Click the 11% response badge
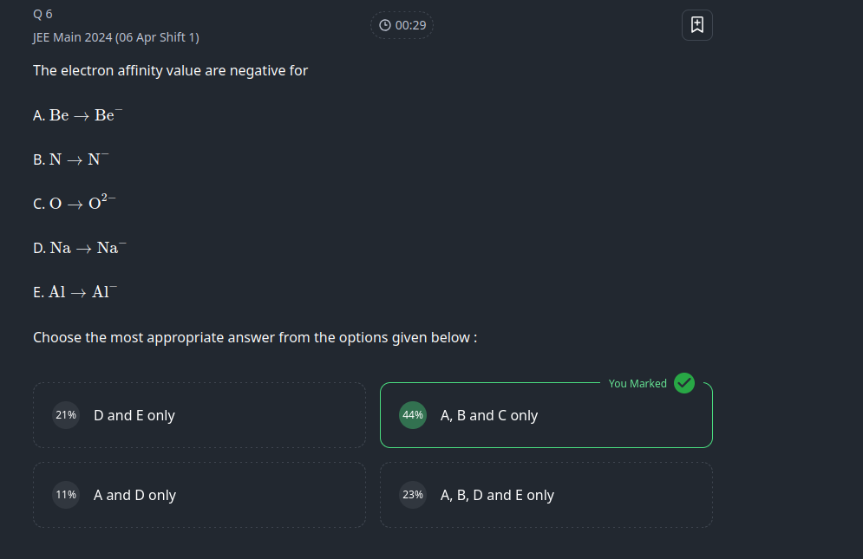This screenshot has height=559, width=863. pos(66,495)
